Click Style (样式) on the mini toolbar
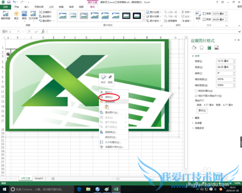 [103, 79]
